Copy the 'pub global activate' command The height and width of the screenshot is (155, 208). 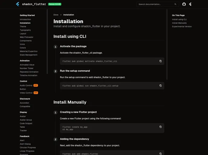point(161,61)
